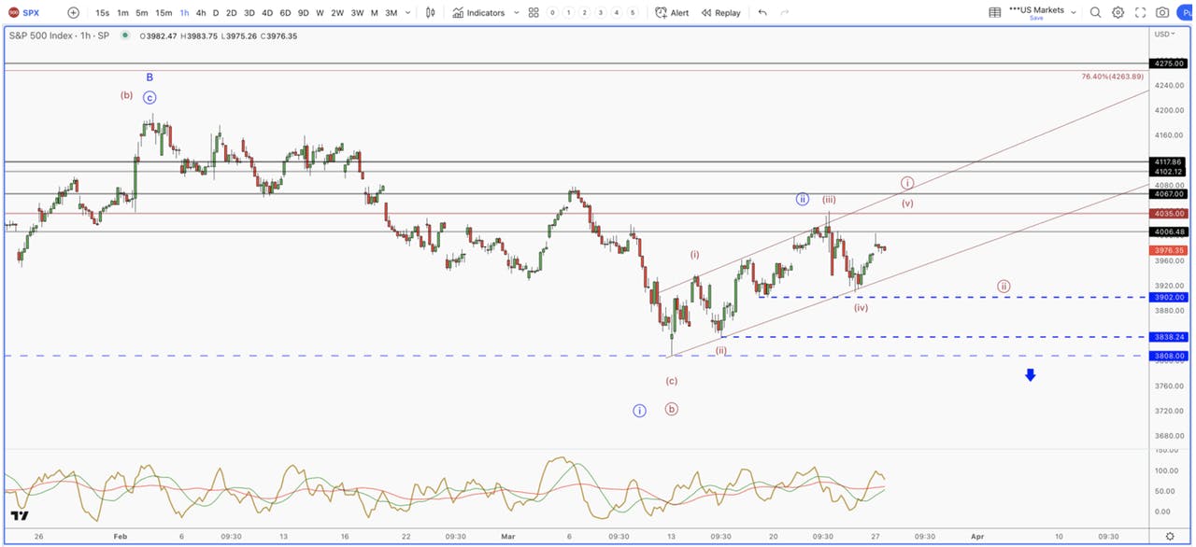Toggle the green market status dot

[123, 35]
